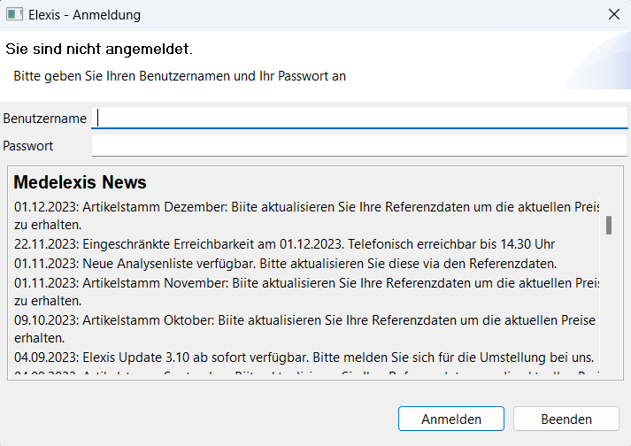Click into the Passwort input field

click(x=358, y=145)
